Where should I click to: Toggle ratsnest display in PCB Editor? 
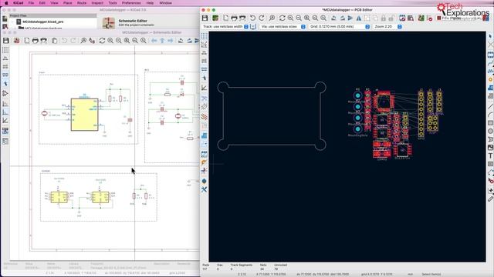204,98
